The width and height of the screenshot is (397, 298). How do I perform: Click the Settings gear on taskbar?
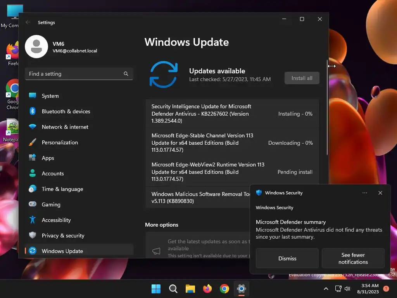click(242, 289)
